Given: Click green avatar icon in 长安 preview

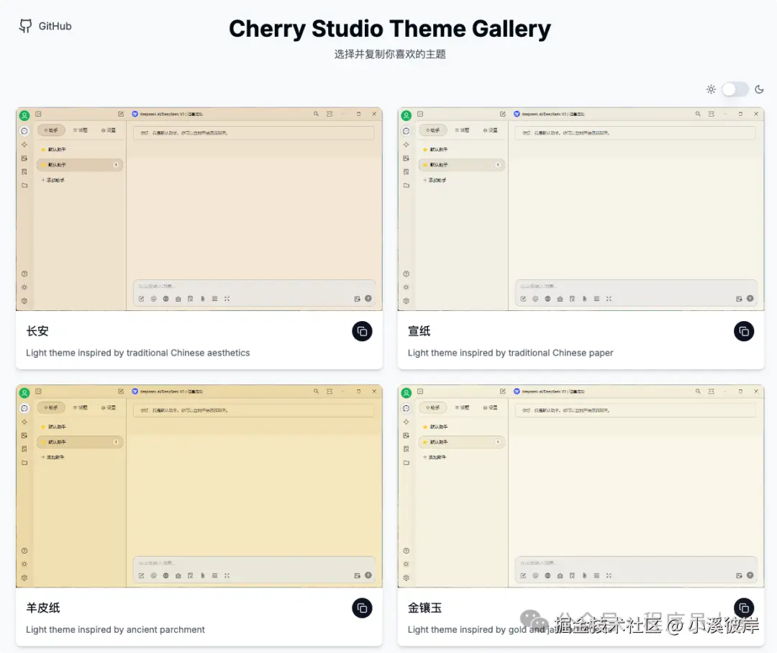Looking at the screenshot, I should pos(24,115).
